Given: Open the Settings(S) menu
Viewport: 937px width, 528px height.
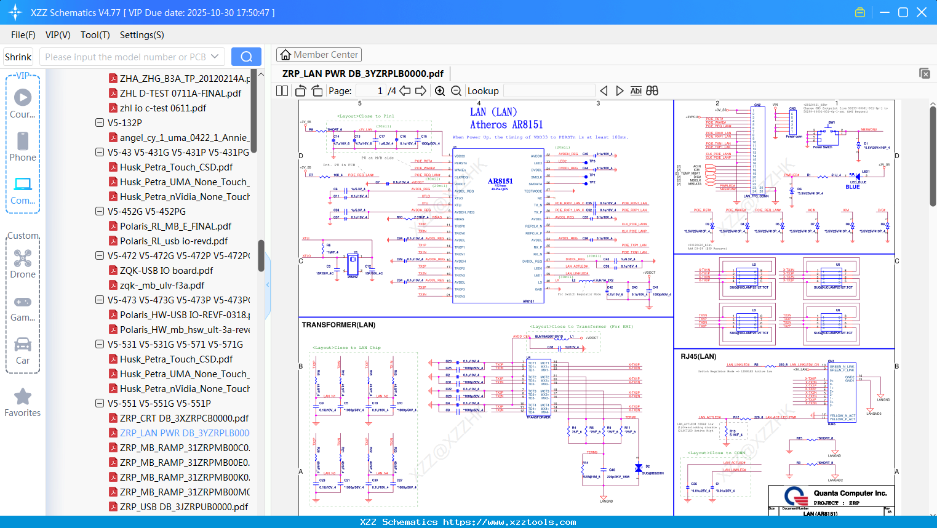Looking at the screenshot, I should pos(142,35).
